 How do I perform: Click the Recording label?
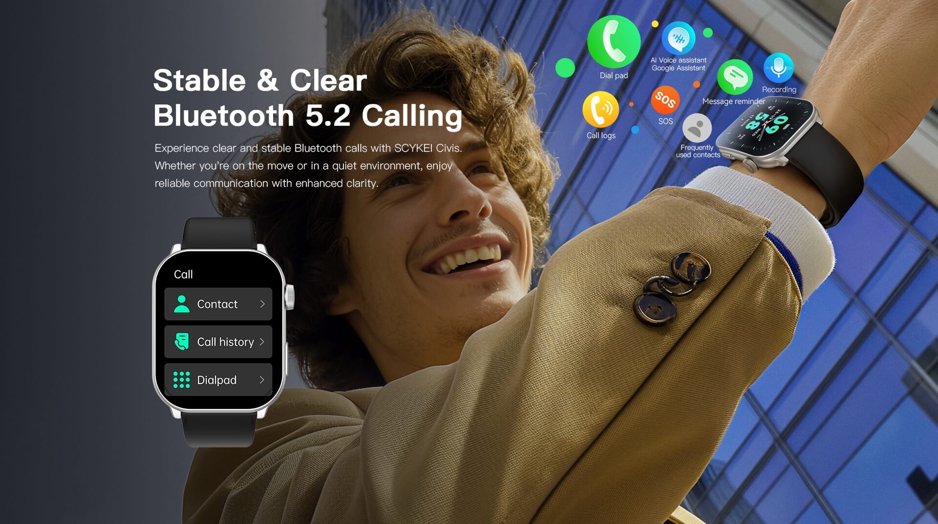click(779, 90)
